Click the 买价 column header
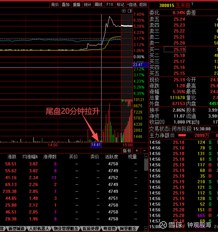This screenshot has width=218, height=232. click(74, 157)
